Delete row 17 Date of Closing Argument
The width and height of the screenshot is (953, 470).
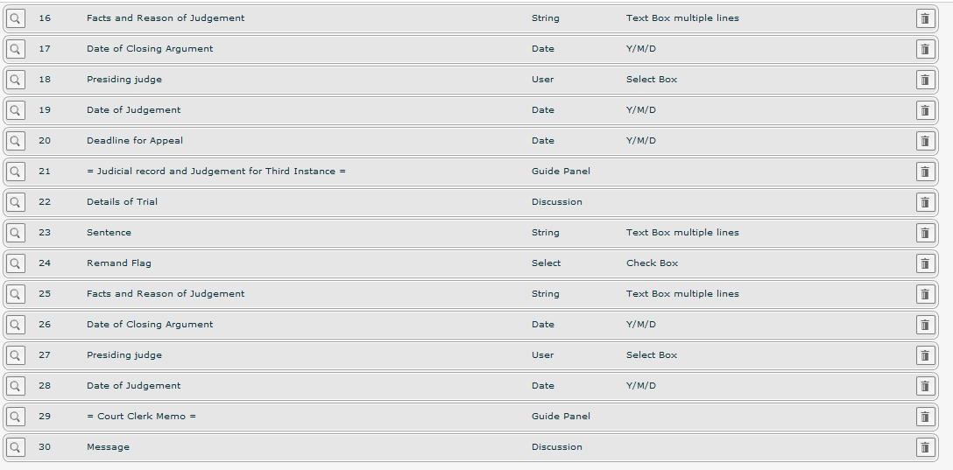925,49
